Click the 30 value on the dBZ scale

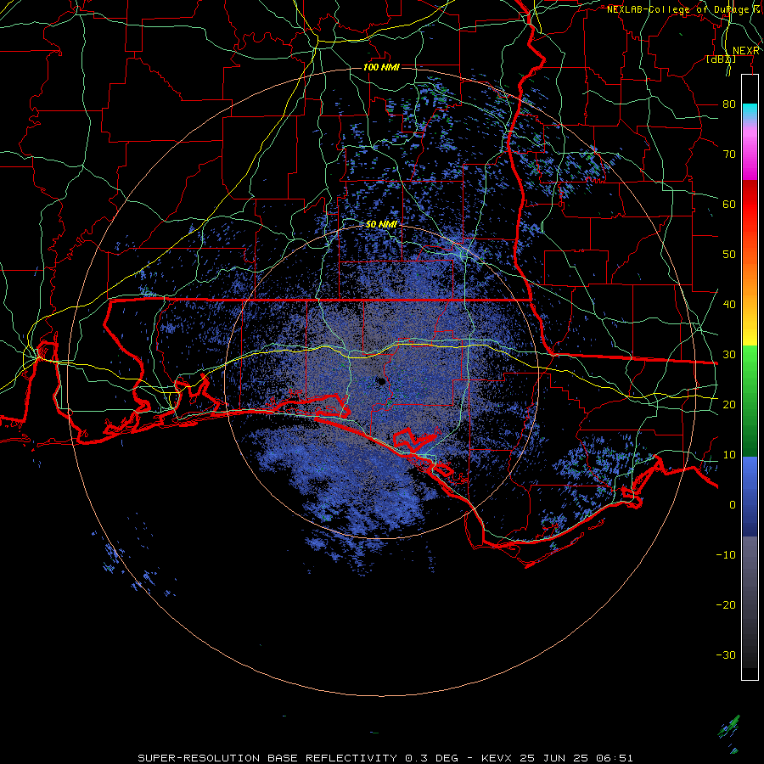729,354
